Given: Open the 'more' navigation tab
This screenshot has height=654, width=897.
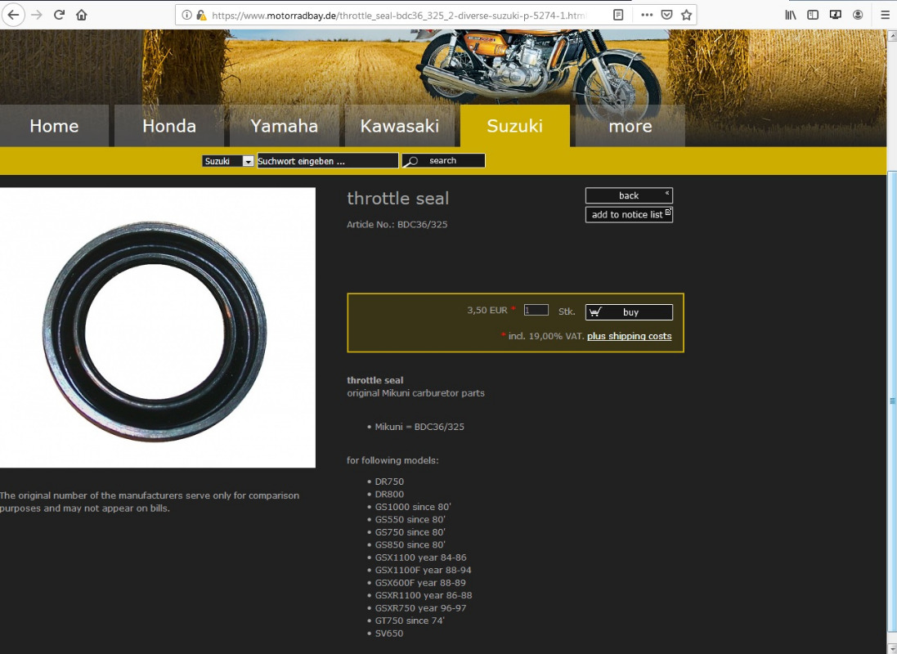Looking at the screenshot, I should pyautogui.click(x=630, y=126).
